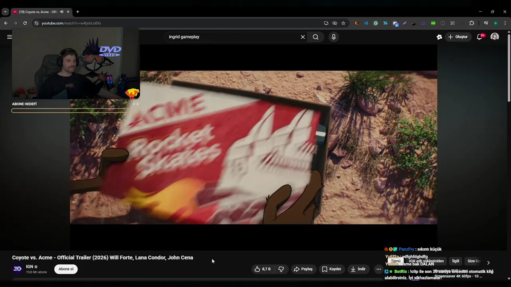Open the three-dot more actions menu
The height and width of the screenshot is (287, 511).
tap(378, 269)
